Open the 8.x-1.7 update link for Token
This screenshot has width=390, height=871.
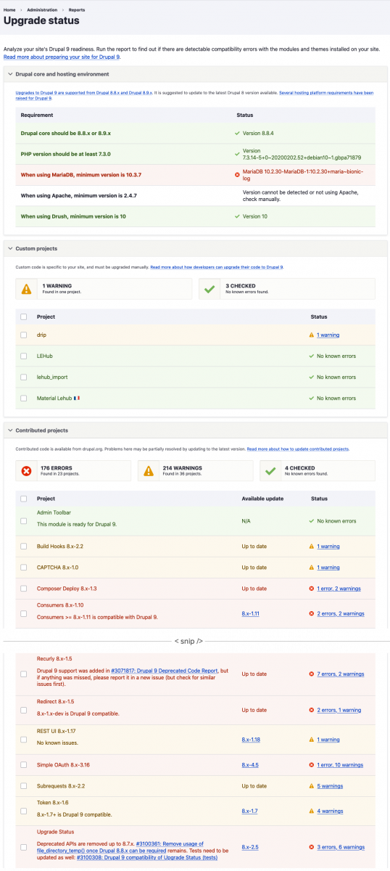coord(249,811)
